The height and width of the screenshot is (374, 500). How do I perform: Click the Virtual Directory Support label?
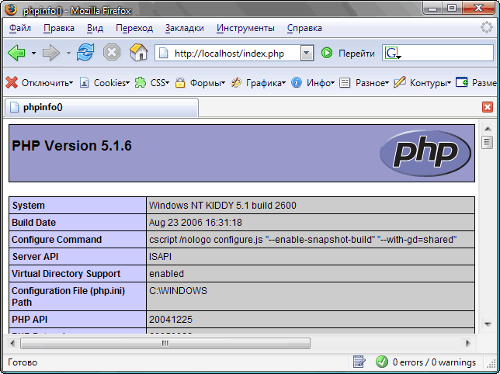pos(66,274)
